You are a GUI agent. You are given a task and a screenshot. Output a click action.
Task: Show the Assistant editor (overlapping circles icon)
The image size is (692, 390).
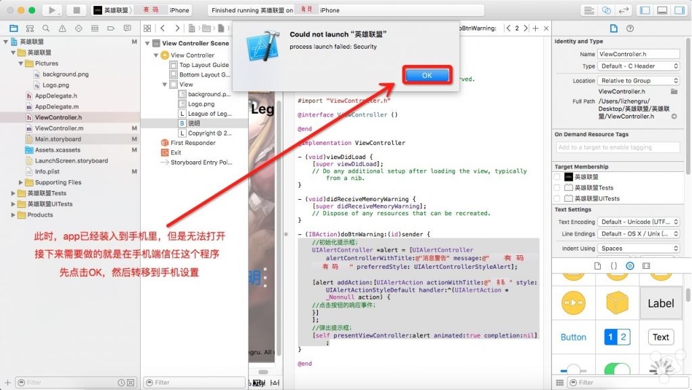click(607, 10)
